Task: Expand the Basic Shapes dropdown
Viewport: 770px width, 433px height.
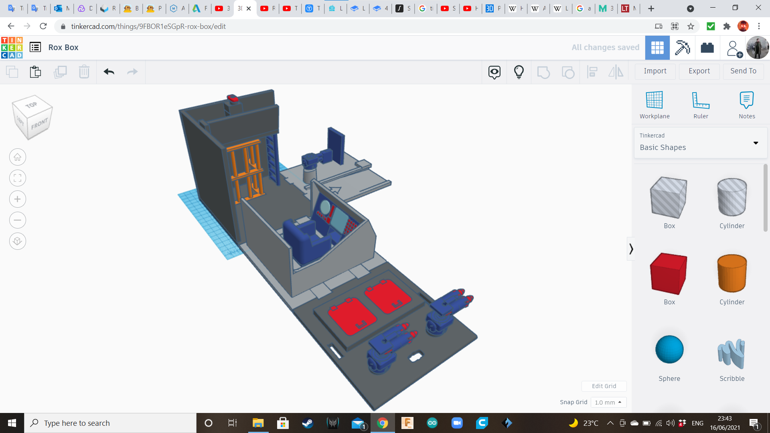Action: pos(756,143)
